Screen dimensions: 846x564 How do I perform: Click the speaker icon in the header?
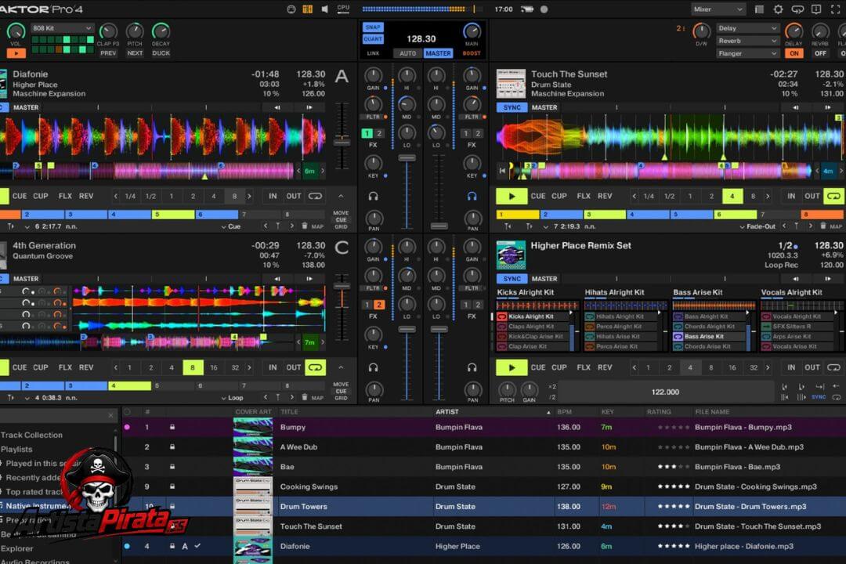(325, 9)
